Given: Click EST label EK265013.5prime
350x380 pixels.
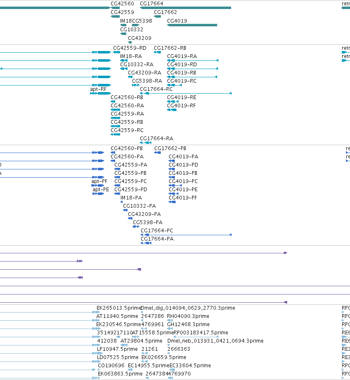Looking at the screenshot, I should coord(119,308).
